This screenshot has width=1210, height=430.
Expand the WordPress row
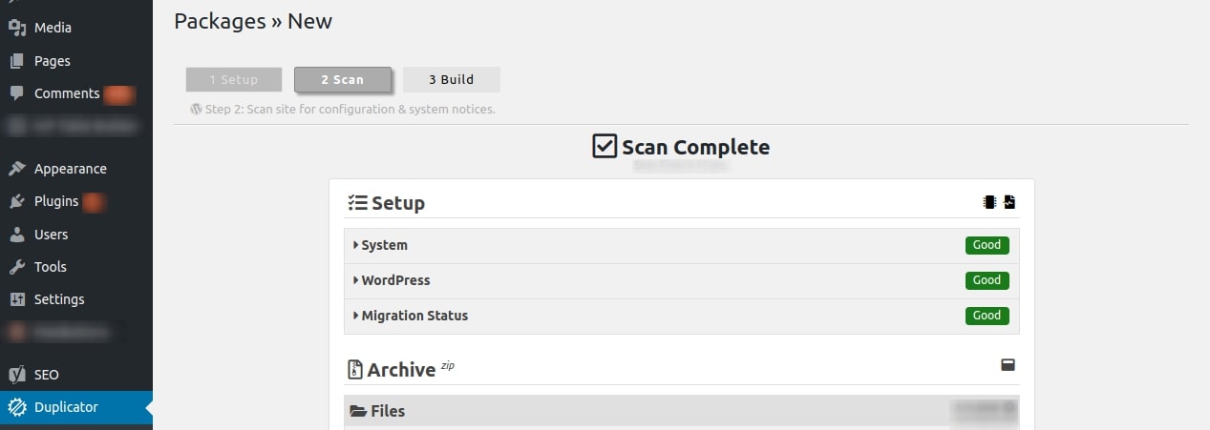pyautogui.click(x=681, y=280)
